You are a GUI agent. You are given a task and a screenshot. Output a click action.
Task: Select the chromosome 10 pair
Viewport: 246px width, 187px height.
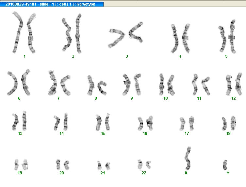click(167, 84)
